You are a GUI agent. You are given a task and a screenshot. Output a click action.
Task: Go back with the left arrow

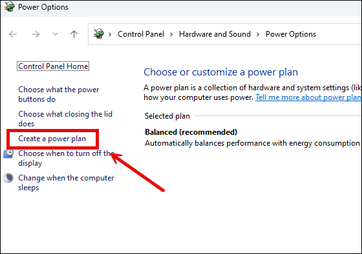pyautogui.click(x=13, y=34)
